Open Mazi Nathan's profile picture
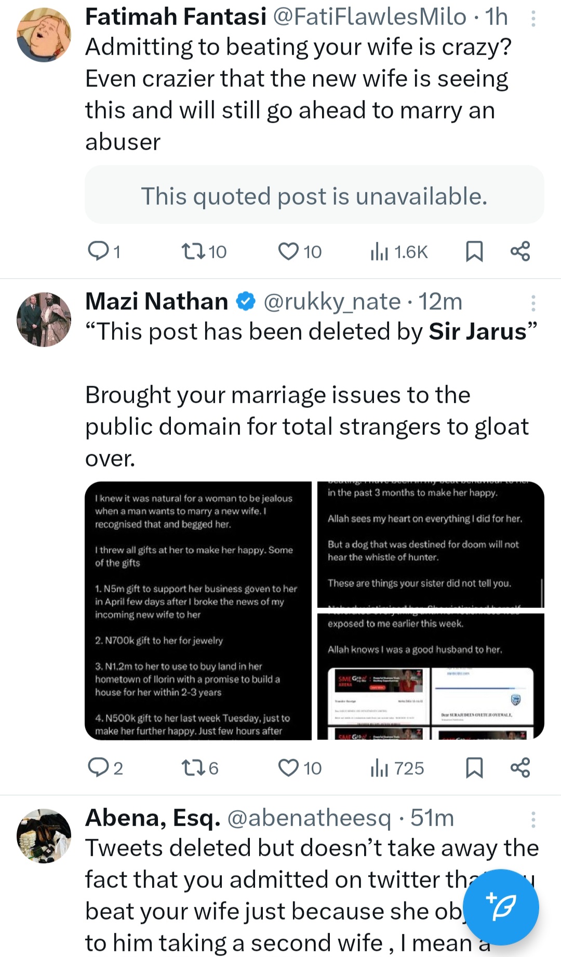Screen dimensions: 561x957 tap(44, 320)
